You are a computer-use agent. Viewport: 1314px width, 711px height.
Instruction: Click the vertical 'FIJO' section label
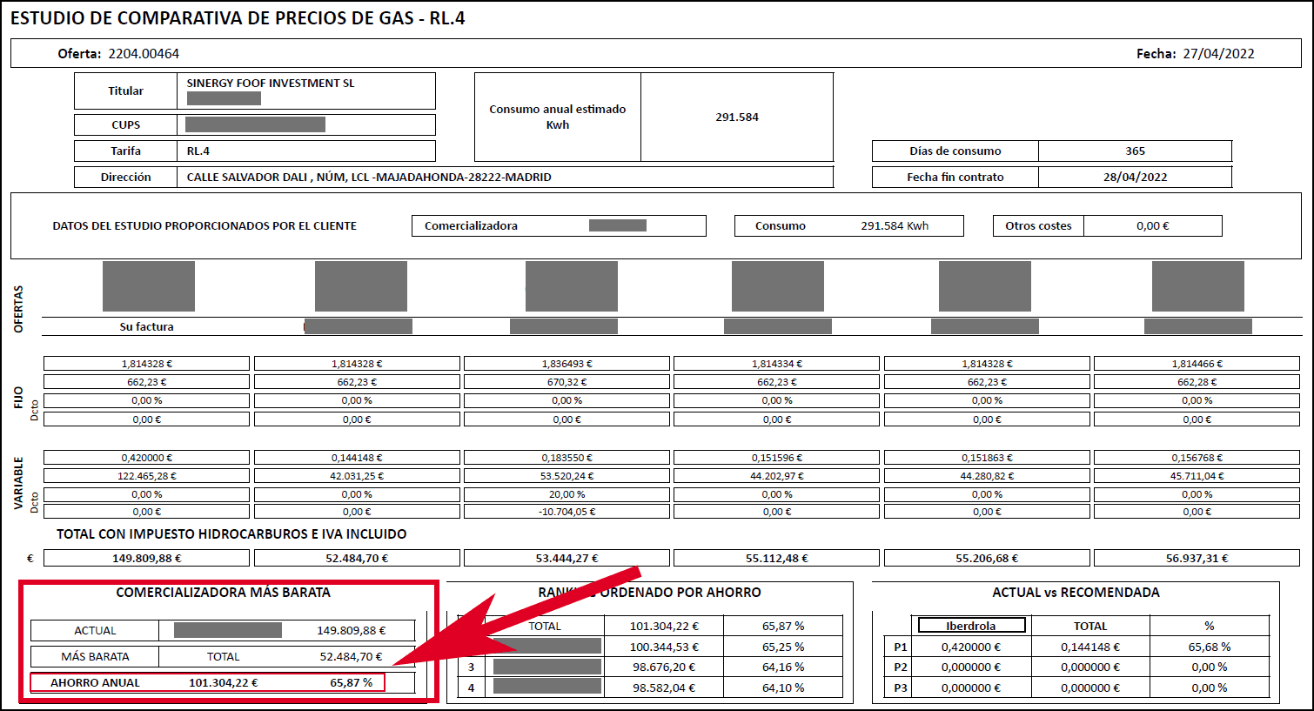tap(18, 398)
